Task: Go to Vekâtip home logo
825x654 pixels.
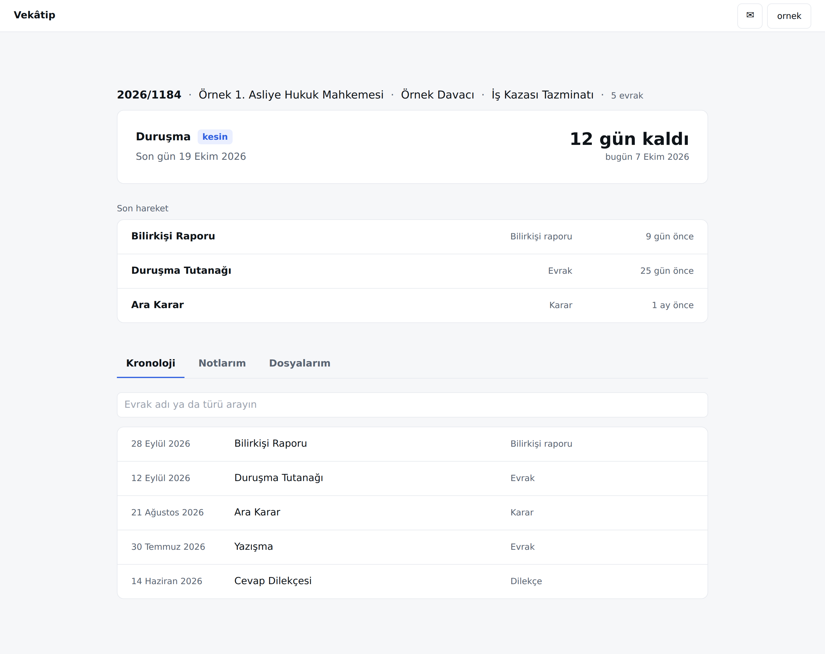Action: (x=34, y=15)
